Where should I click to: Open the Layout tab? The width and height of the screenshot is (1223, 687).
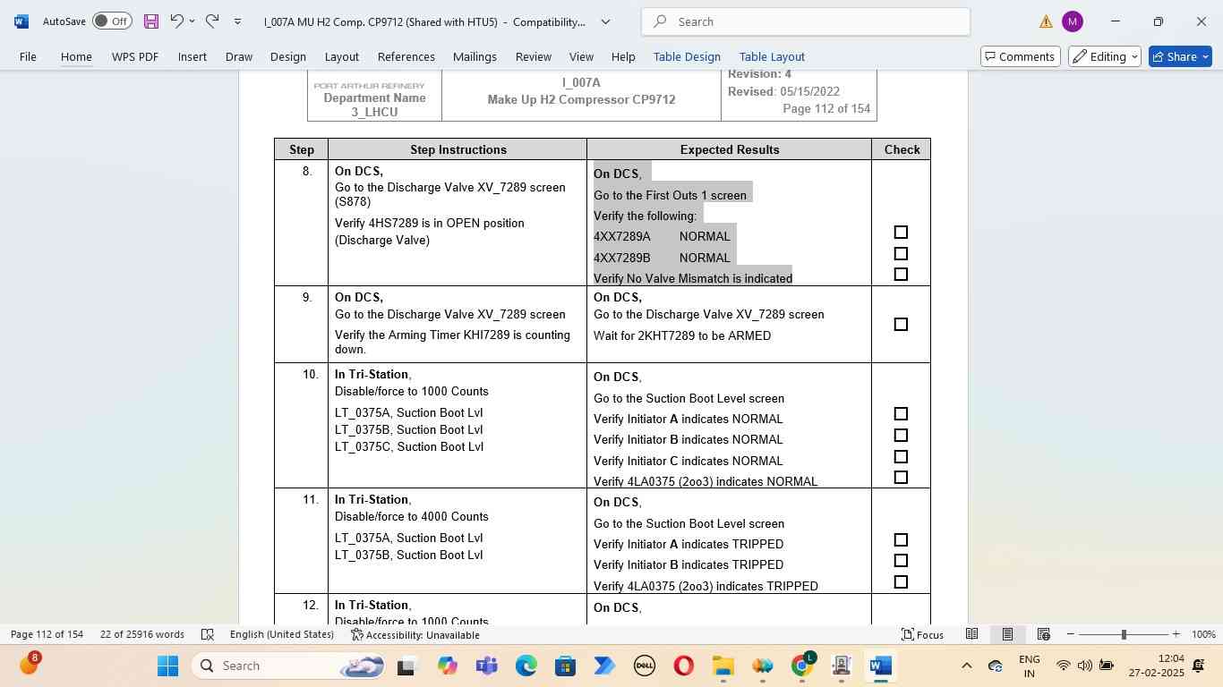coord(342,56)
